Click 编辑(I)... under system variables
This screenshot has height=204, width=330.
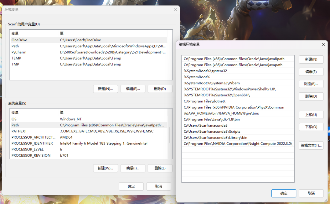click(x=133, y=168)
